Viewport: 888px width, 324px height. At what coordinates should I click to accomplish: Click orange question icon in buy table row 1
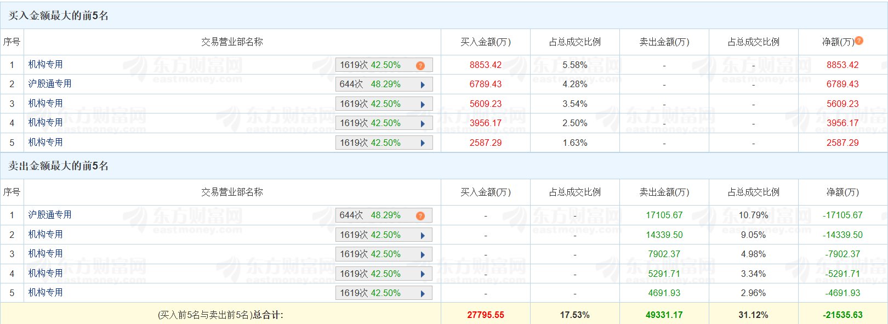point(420,66)
